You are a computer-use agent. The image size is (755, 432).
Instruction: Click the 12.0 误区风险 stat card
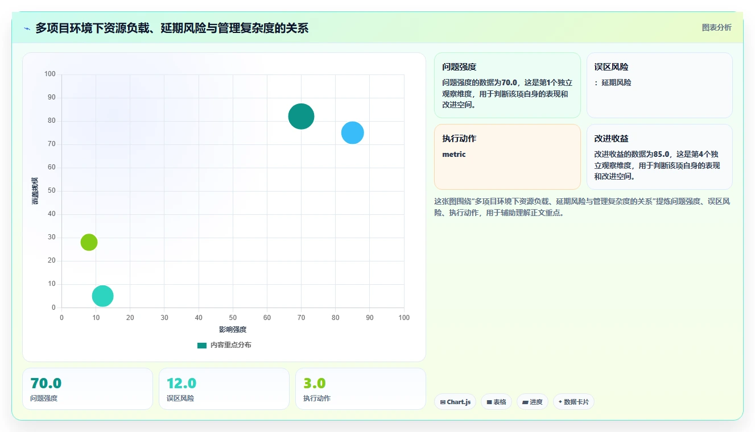pyautogui.click(x=224, y=389)
